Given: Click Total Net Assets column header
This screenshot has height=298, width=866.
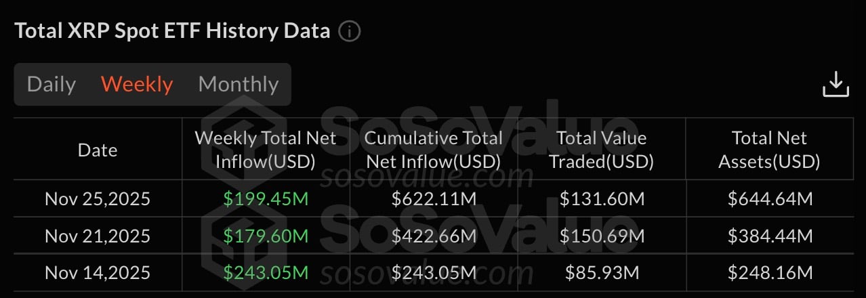Looking at the screenshot, I should click(x=769, y=150).
